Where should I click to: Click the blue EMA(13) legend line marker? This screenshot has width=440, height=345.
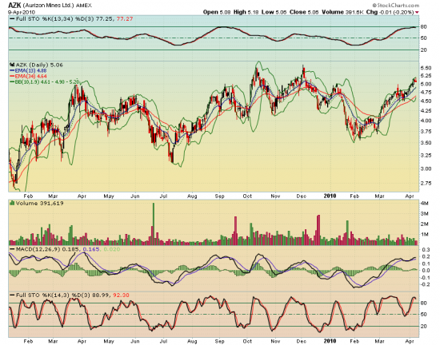12,71
